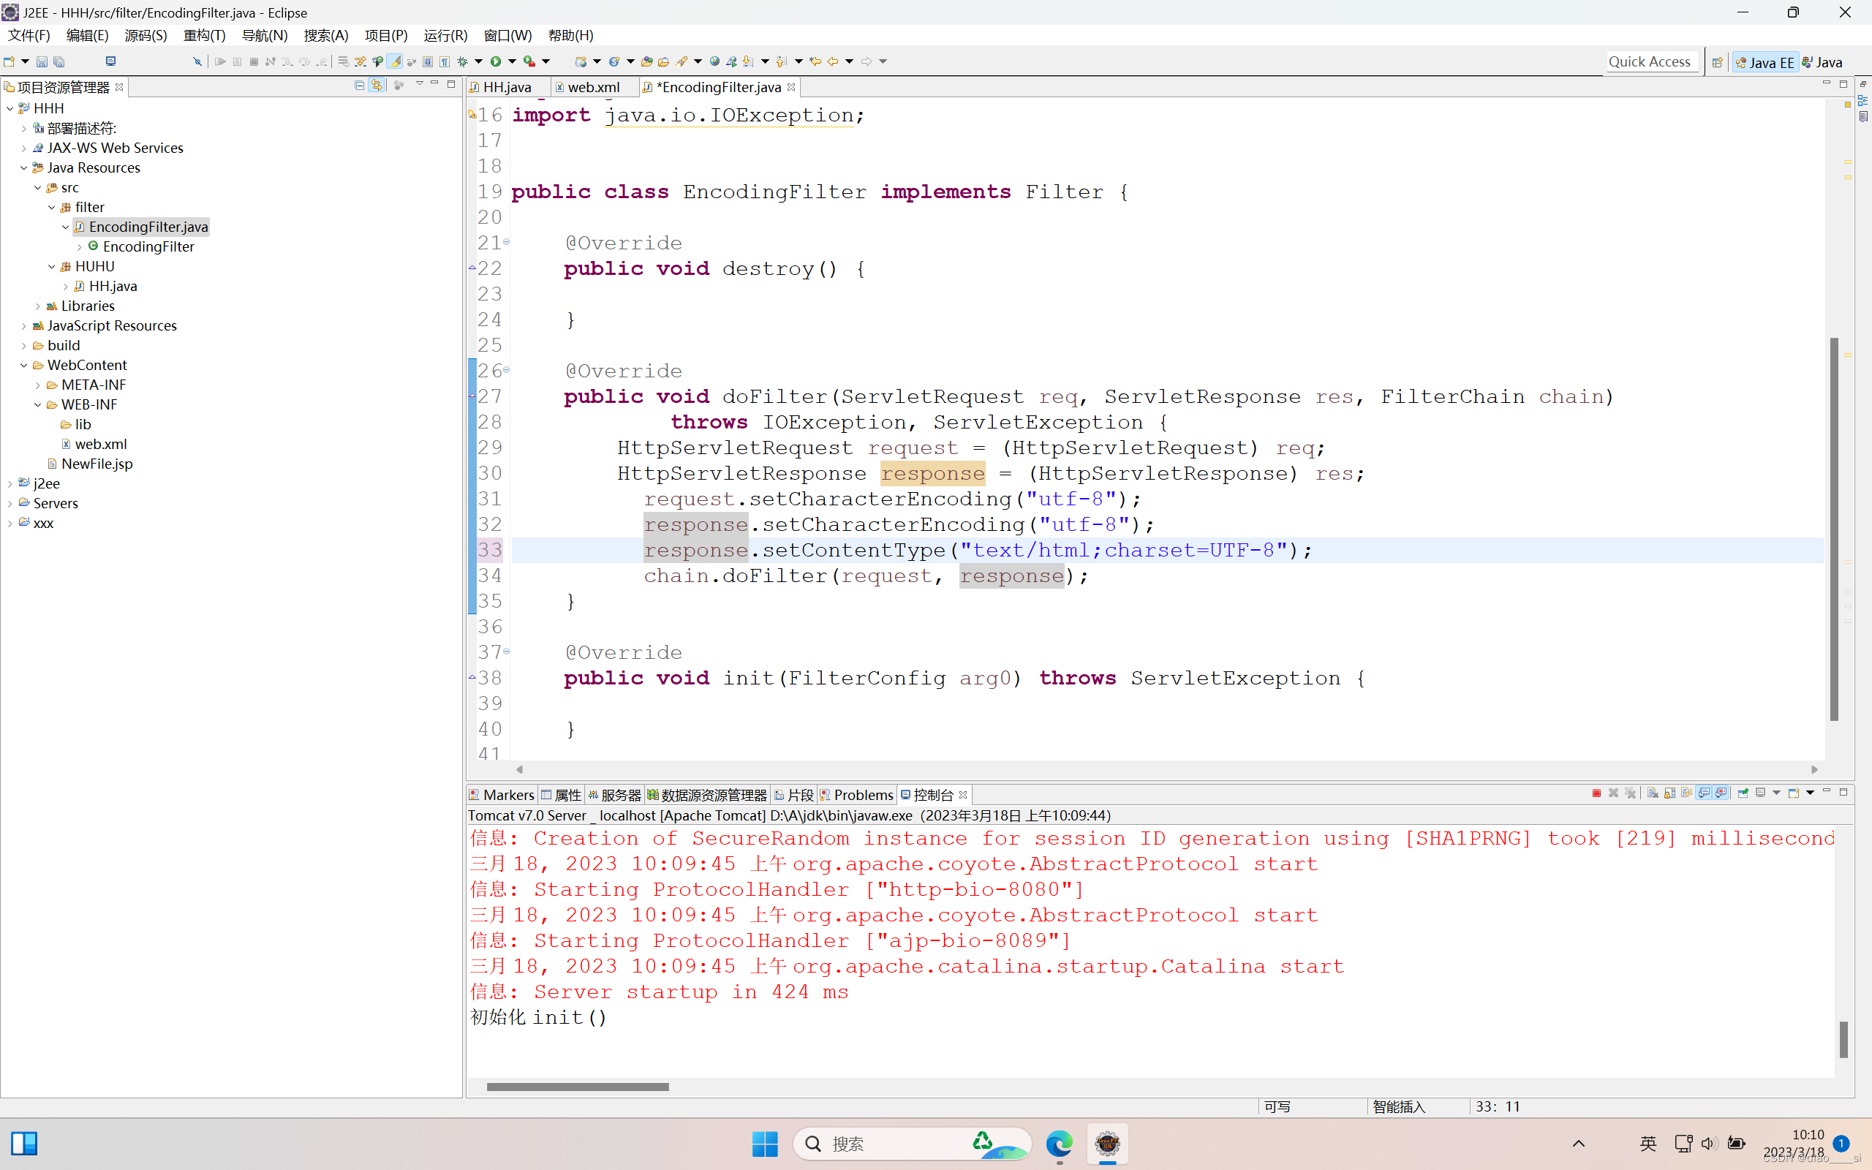Click the Save disk icon in toolbar
Screen dimensions: 1872x1170
tap(42, 61)
